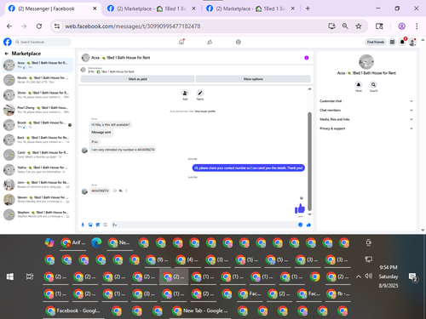
Task: Open Windows Start menu
Action: pos(10,276)
